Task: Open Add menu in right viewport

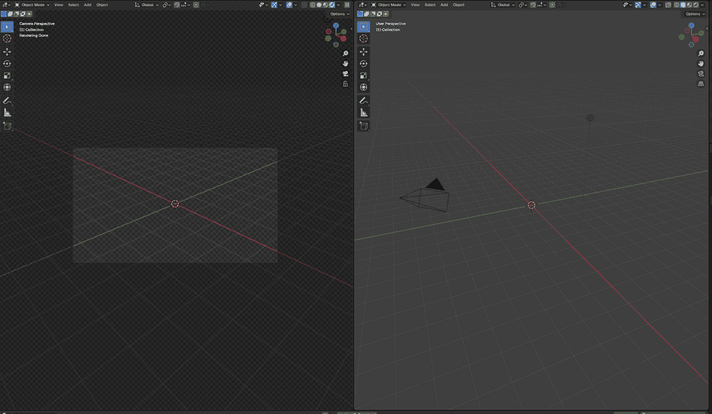Action: click(444, 5)
